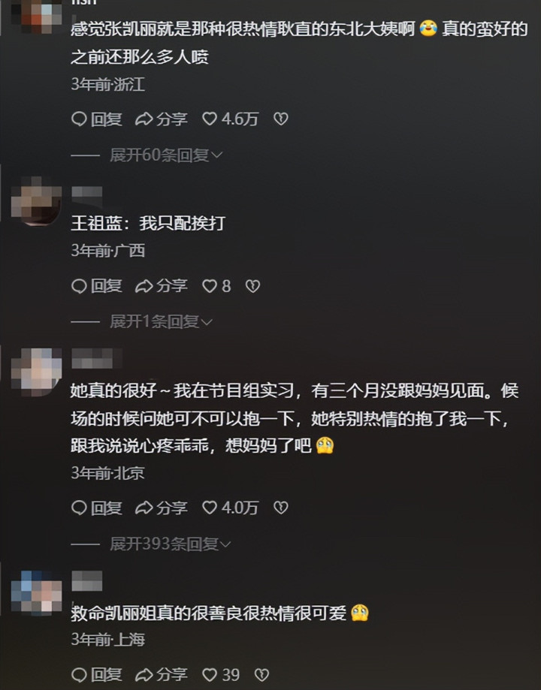Like the Shanghai comment with 39 likes
This screenshot has height=690, width=541.
(x=220, y=674)
